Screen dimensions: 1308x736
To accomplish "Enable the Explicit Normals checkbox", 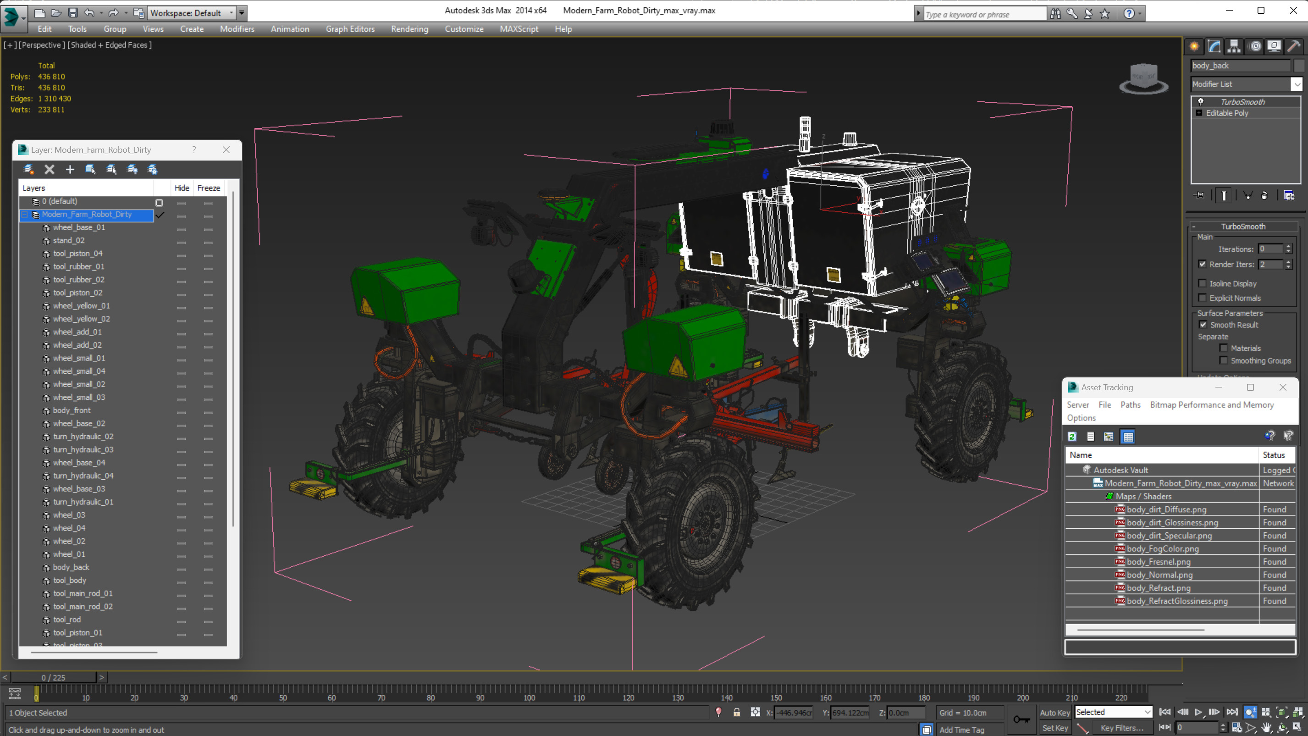I will 1202,298.
